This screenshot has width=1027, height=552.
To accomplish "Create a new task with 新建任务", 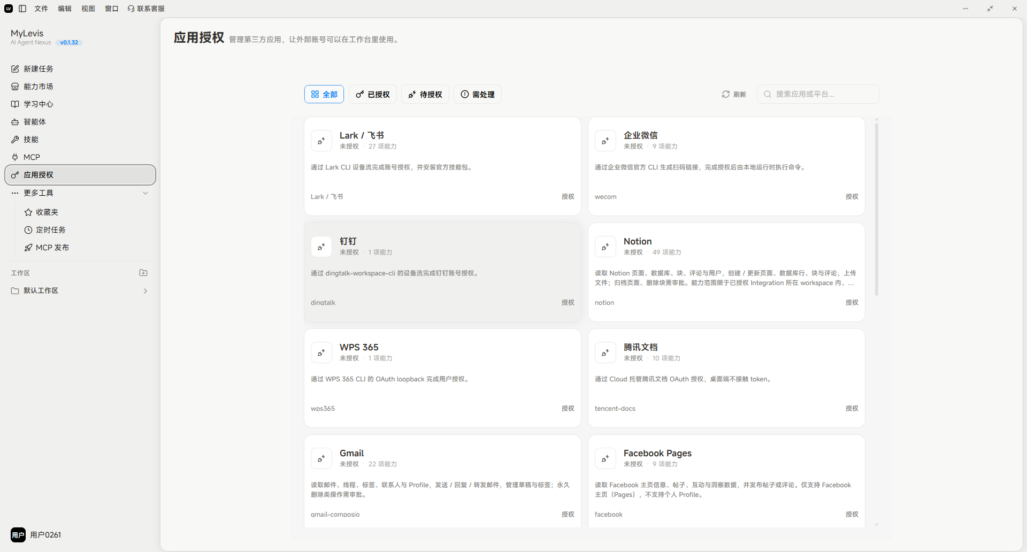I will [80, 68].
